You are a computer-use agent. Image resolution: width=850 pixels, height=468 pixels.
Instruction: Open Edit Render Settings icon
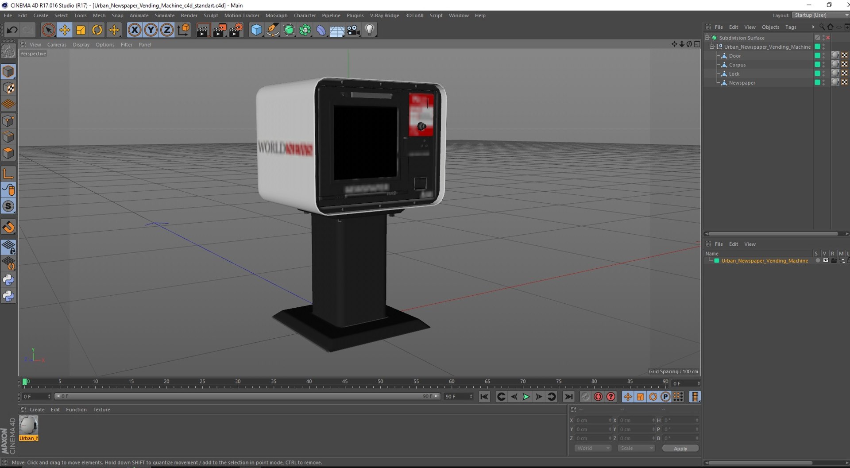point(236,30)
